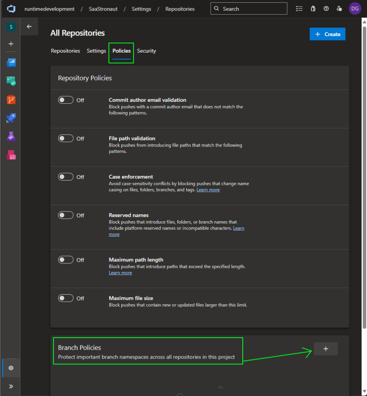Click the blue Create button
Image resolution: width=367 pixels, height=396 pixels.
point(328,34)
